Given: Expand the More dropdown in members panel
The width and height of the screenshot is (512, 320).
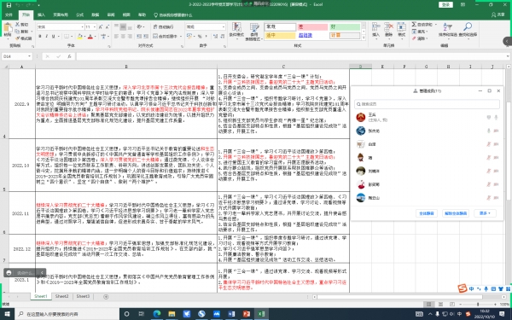Looking at the screenshot, I should [x=485, y=213].
